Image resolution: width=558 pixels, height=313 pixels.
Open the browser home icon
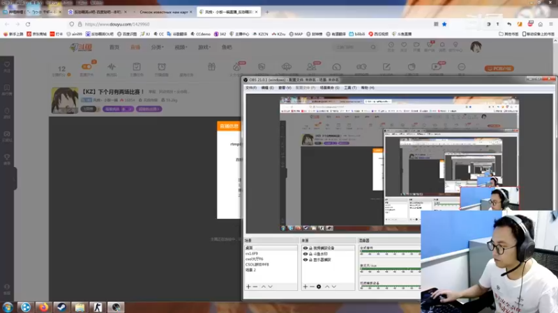click(x=540, y=24)
